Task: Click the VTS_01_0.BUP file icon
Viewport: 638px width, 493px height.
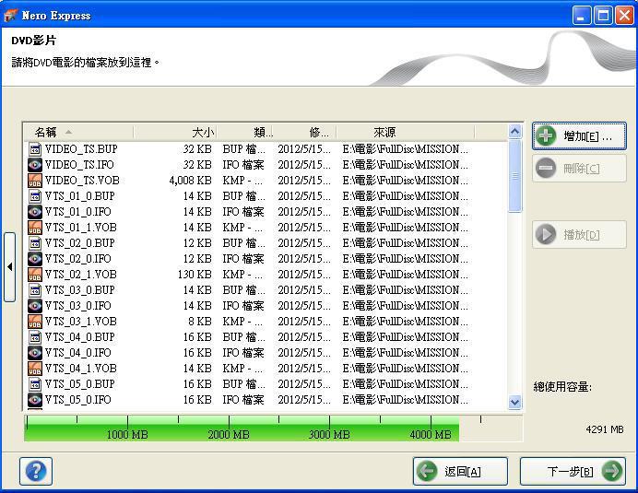Action: 35,196
